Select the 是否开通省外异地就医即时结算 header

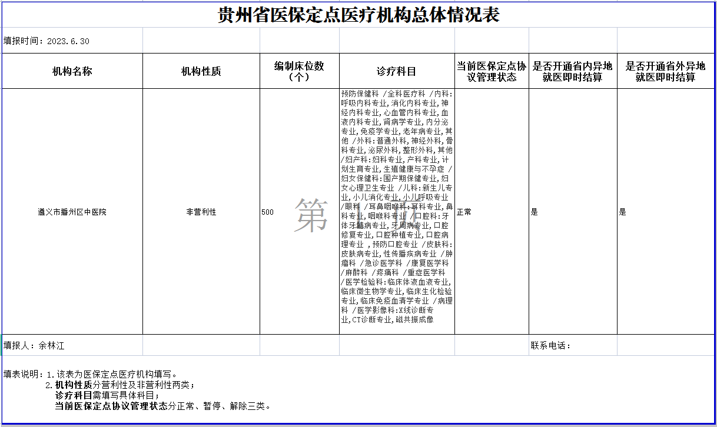(665, 71)
